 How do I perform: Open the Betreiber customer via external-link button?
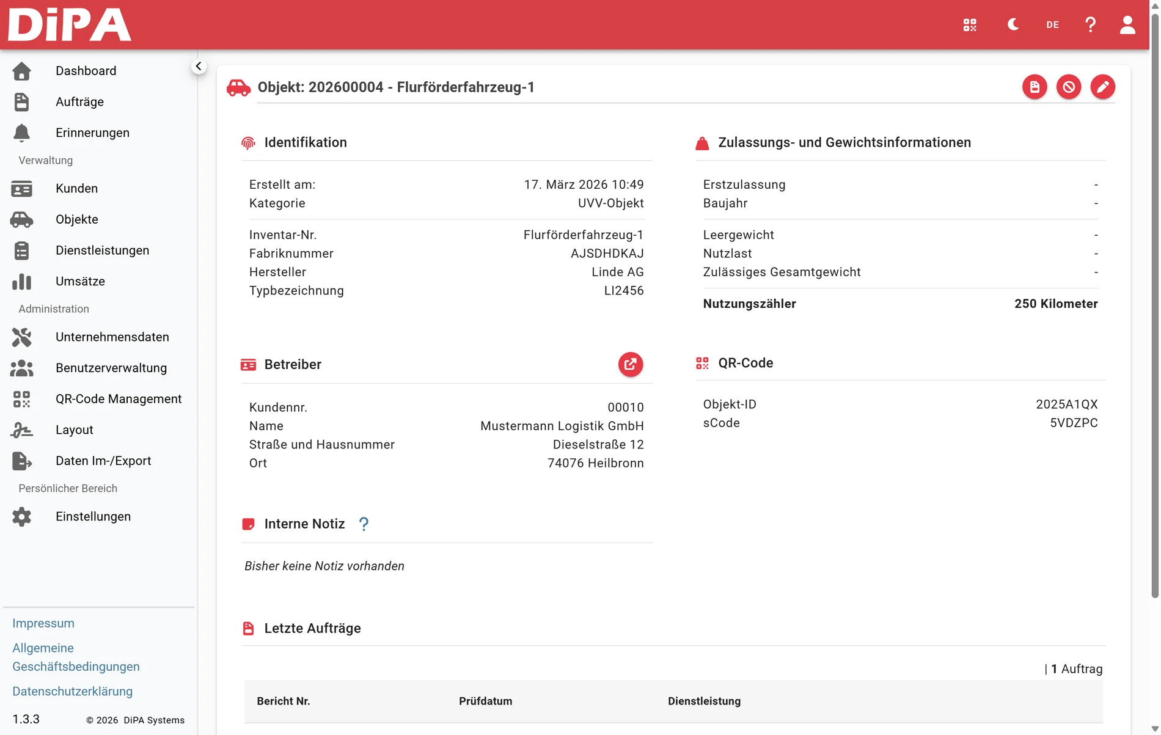[631, 365]
